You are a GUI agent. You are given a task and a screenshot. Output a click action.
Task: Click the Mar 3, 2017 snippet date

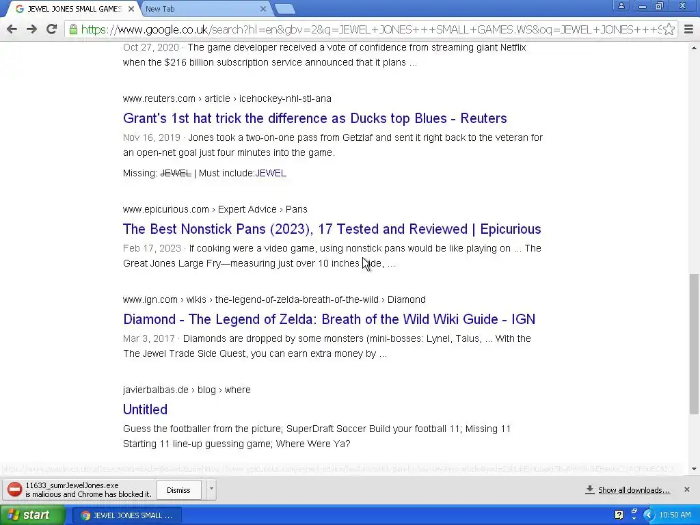point(149,338)
